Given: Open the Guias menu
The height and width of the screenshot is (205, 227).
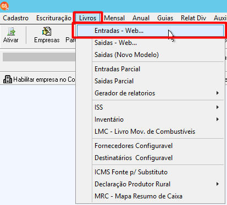Looking at the screenshot, I should [165, 18].
